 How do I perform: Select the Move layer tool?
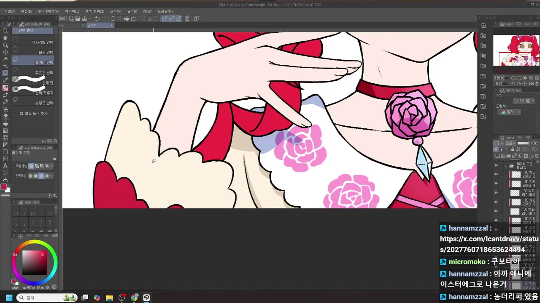(x=5, y=52)
